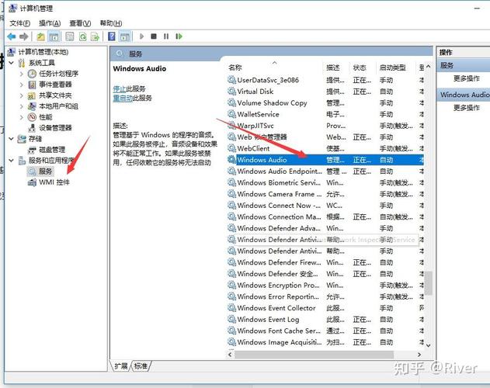Click the Restart Service toolbar icon
Screen dimensions: 490x388
(x=179, y=36)
